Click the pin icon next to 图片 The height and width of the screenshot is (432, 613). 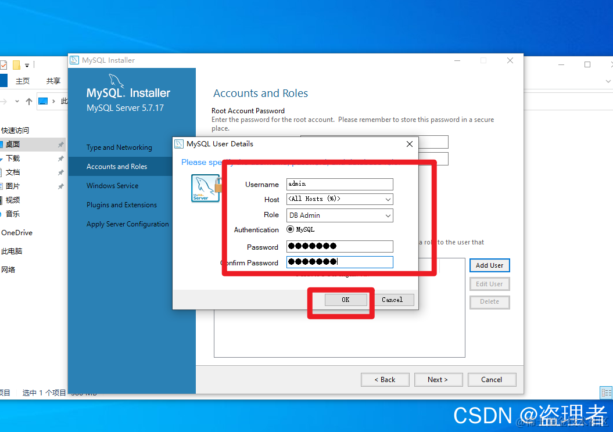point(60,186)
